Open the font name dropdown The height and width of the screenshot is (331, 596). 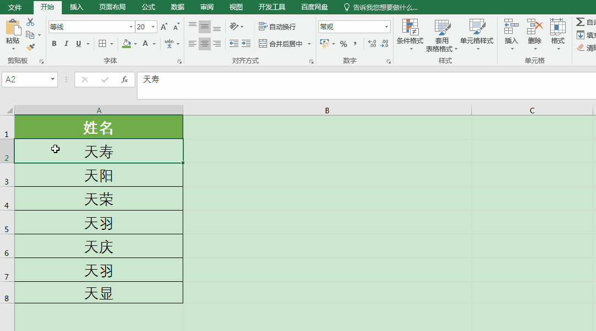[x=131, y=26]
